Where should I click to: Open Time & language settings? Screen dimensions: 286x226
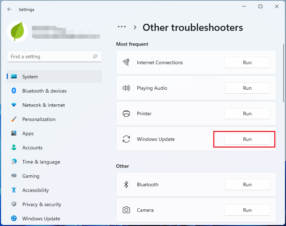pos(54,162)
